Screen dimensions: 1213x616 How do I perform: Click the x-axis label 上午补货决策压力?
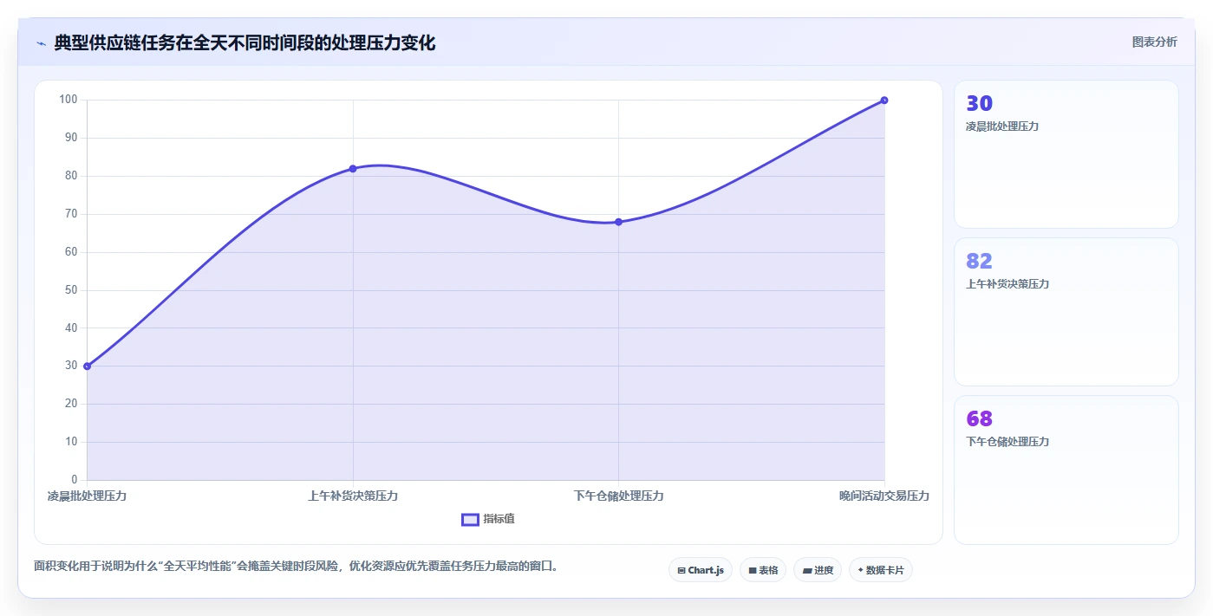353,496
